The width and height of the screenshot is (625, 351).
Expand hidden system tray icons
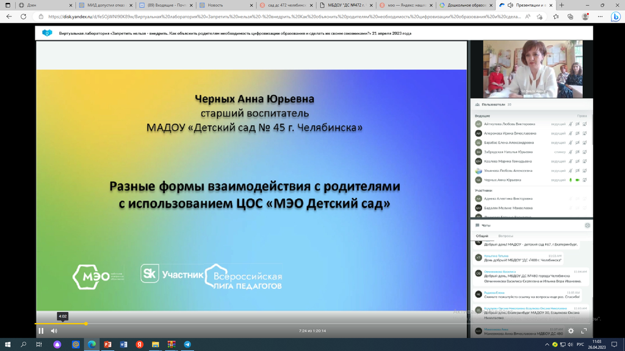coord(546,344)
